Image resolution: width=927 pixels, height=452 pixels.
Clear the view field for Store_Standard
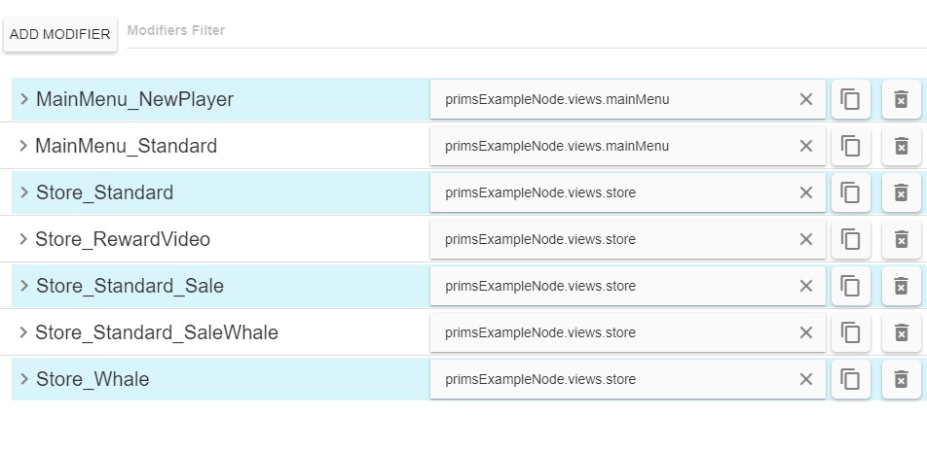(805, 192)
